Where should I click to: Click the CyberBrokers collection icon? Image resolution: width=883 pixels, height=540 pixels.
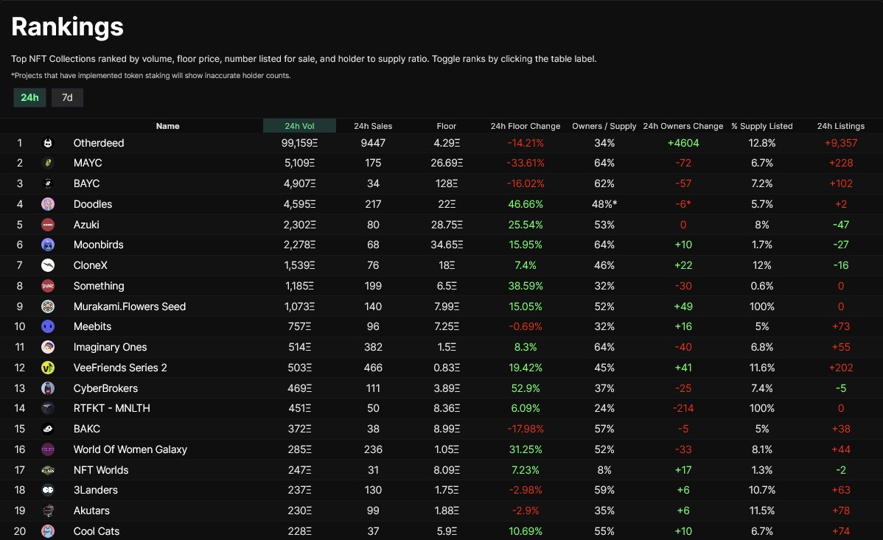(48, 388)
